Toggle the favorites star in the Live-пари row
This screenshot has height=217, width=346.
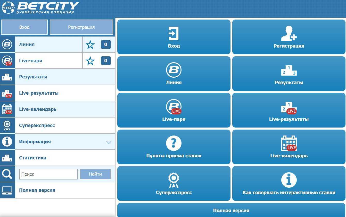90,61
